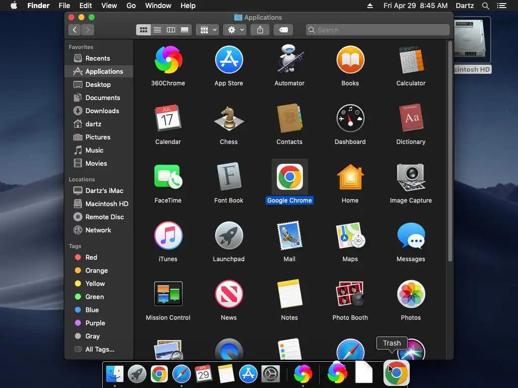Click the Edit Tags toolbar button
The image size is (518, 388).
(x=283, y=30)
